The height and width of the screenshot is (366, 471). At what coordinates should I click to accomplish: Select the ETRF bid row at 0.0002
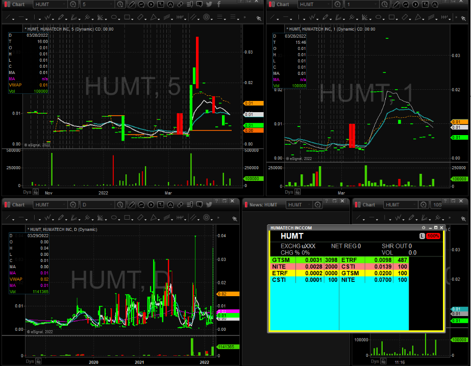click(305, 273)
